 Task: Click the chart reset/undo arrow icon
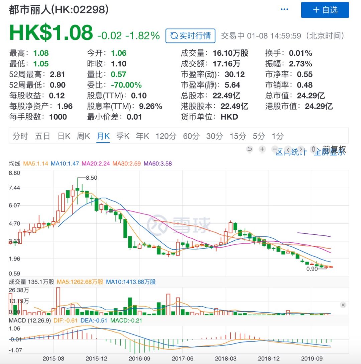[250, 149]
